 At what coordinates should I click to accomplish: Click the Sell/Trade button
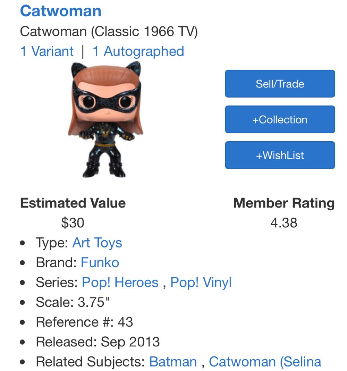280,83
